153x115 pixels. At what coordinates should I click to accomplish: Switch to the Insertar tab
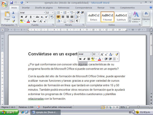tap(26, 8)
